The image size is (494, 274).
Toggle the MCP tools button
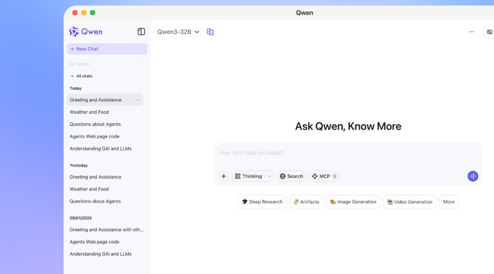point(325,176)
